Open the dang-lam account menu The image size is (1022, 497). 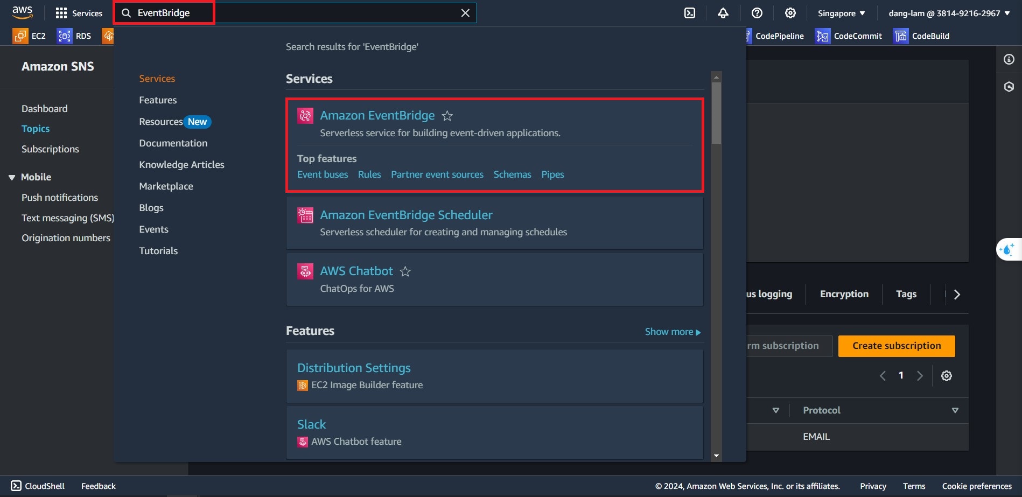point(949,13)
